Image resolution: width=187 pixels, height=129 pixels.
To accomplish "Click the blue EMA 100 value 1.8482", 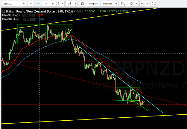I will tap(41, 19).
